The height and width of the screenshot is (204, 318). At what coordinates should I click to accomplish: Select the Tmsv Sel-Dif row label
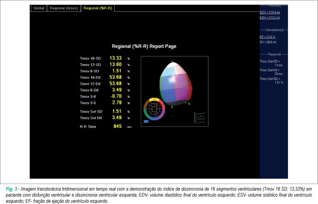tap(91, 118)
